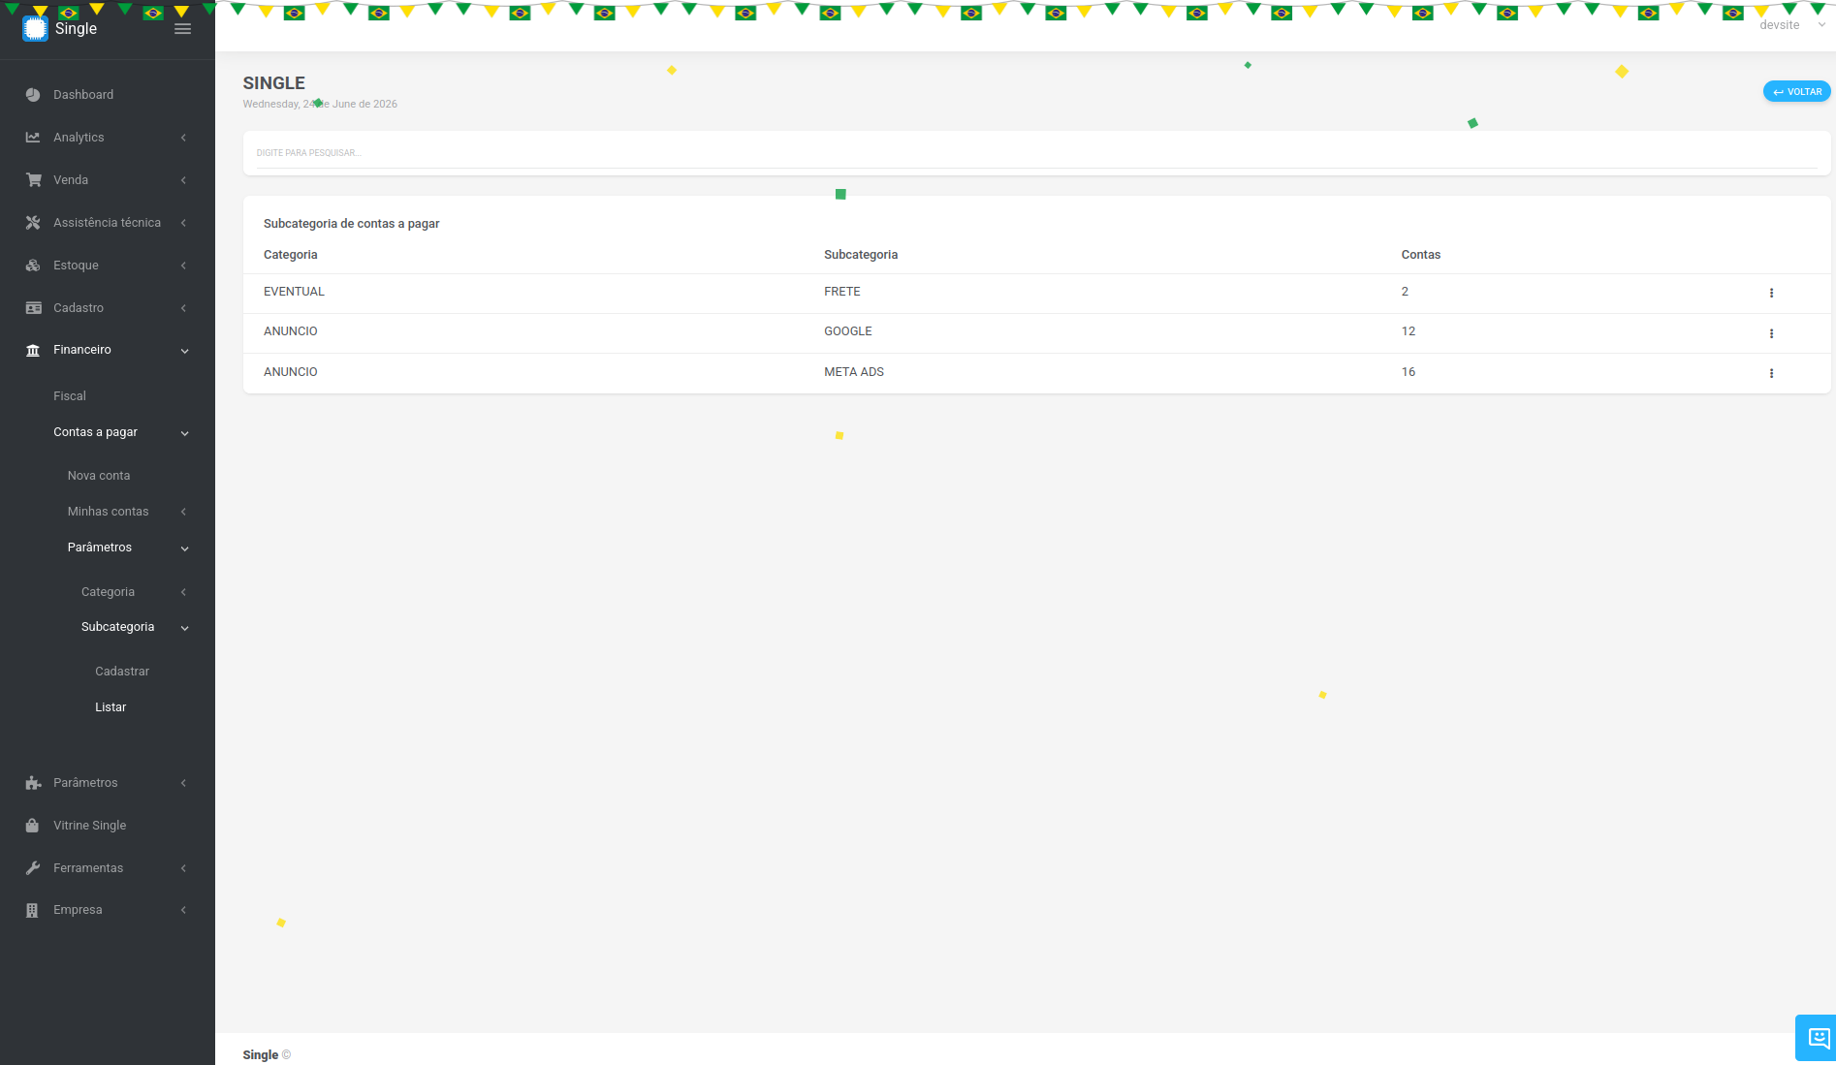Image resolution: width=1836 pixels, height=1065 pixels.
Task: Click the Ferramentas wrench icon
Action: click(33, 868)
